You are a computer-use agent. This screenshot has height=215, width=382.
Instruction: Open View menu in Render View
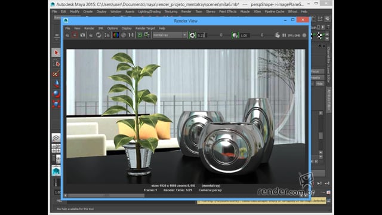click(77, 28)
